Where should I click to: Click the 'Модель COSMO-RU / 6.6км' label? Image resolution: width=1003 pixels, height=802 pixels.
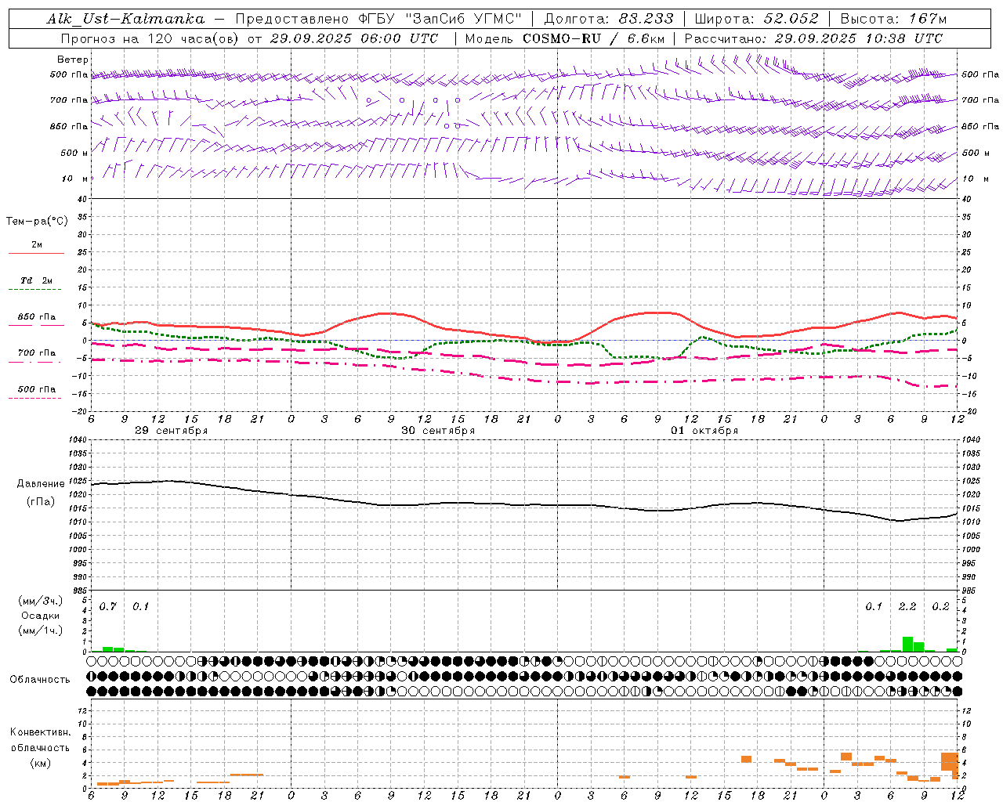click(x=565, y=38)
